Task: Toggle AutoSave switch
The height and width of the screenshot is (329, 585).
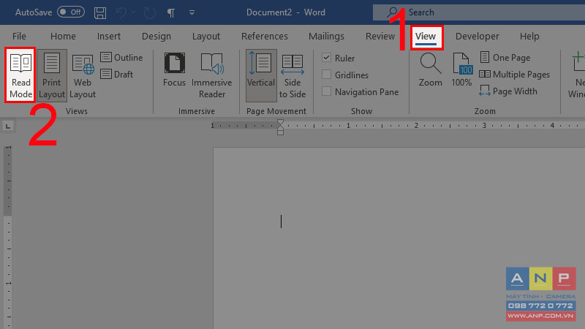Action: tap(71, 12)
